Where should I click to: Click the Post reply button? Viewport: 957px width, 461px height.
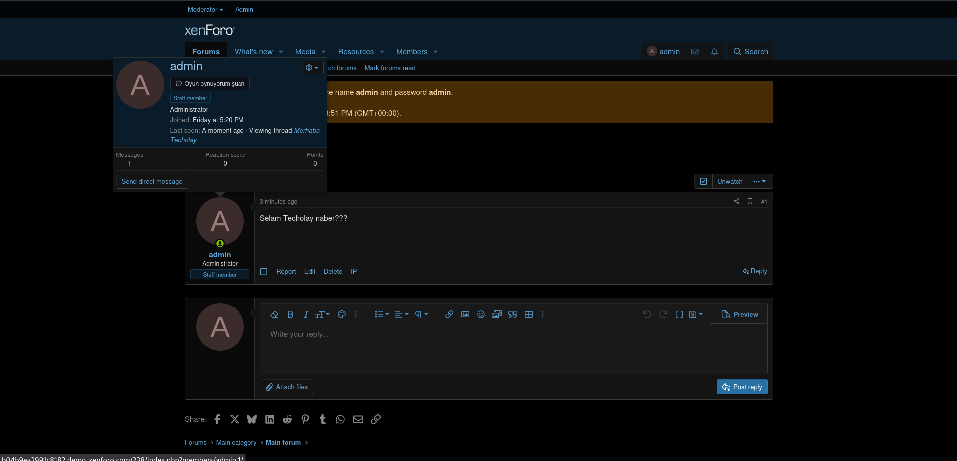[742, 387]
